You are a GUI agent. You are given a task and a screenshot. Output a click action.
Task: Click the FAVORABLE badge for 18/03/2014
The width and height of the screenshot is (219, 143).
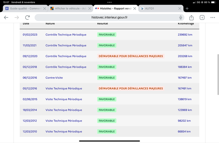107,110
